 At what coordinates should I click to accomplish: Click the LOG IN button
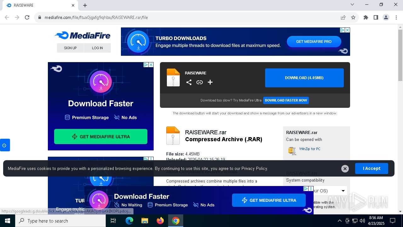coord(97,48)
